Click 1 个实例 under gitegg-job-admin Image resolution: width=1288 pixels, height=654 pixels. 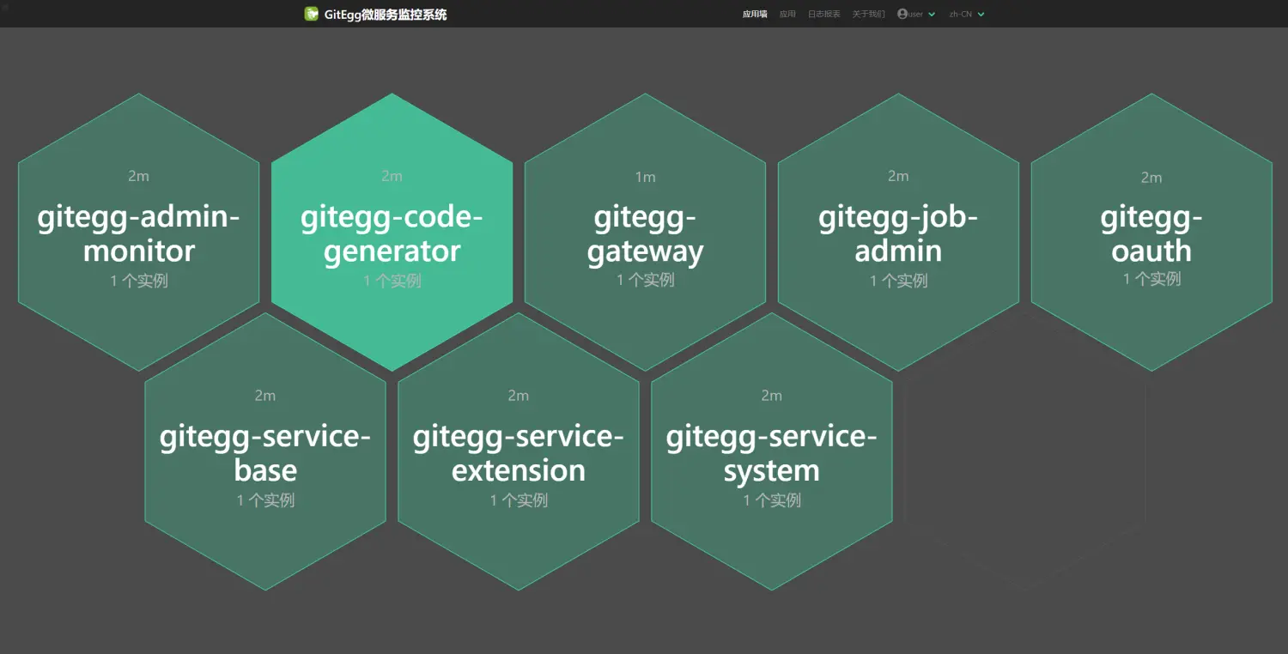click(x=898, y=281)
